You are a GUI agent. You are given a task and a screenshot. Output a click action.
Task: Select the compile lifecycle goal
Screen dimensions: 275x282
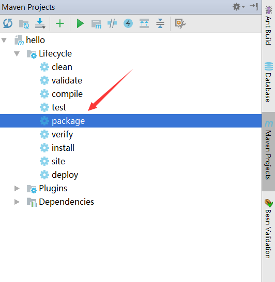coord(67,94)
